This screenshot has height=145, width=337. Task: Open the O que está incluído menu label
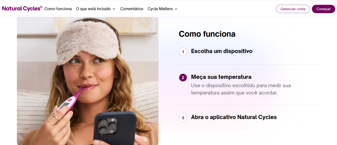pos(93,9)
